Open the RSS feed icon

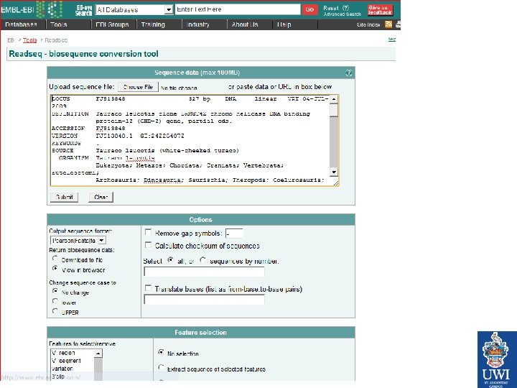pos(388,24)
